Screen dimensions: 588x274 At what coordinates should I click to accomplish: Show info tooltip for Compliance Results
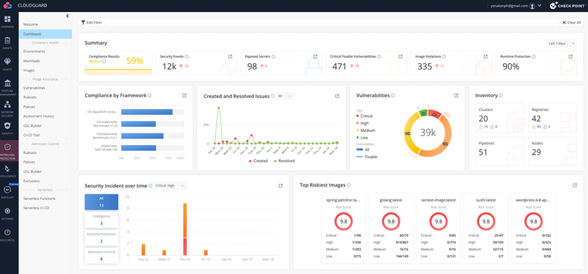tap(104, 61)
